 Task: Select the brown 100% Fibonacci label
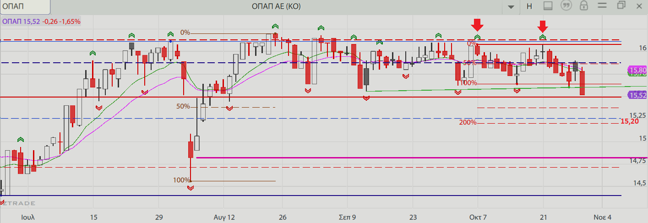click(181, 180)
